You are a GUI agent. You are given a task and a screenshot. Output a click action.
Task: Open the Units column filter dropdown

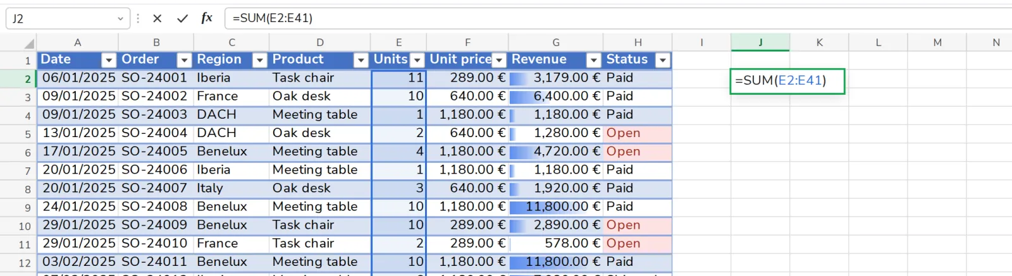coord(417,60)
